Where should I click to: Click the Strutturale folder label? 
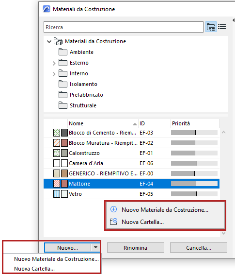tap(83, 105)
